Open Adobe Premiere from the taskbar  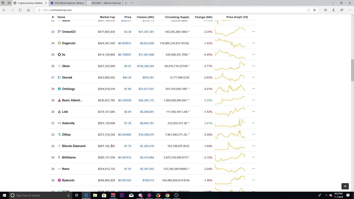[x=122, y=195]
